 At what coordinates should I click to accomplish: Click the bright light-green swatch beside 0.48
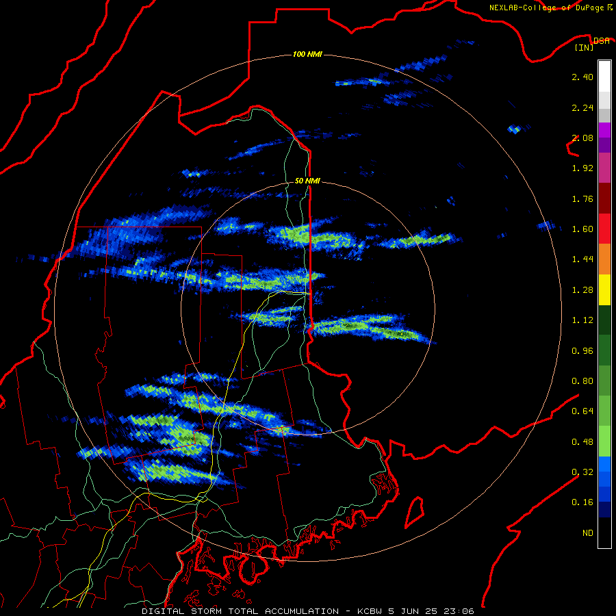[x=604, y=441]
